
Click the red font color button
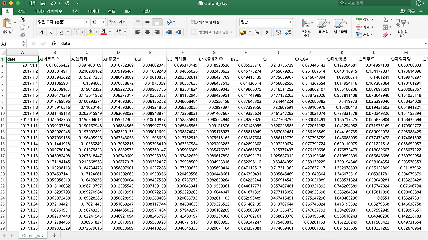coord(104,32)
